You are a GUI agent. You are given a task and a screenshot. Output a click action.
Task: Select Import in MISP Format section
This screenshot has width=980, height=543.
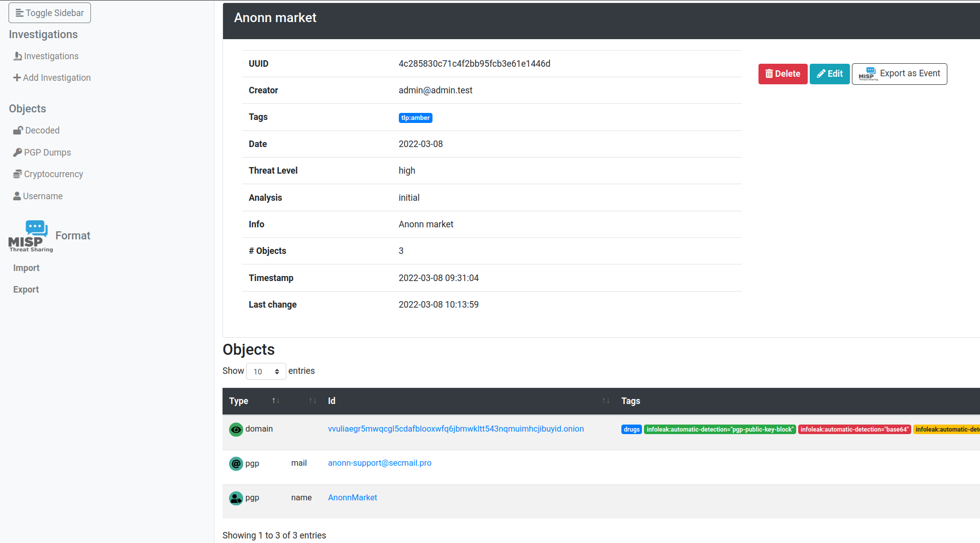click(x=26, y=268)
